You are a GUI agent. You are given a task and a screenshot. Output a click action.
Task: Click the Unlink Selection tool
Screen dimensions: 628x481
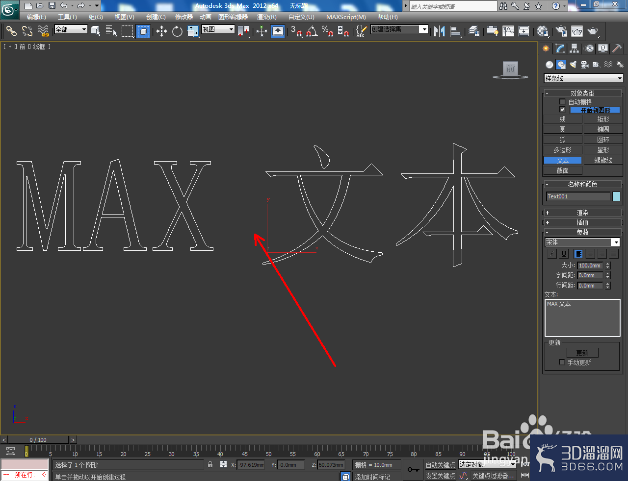tap(27, 31)
